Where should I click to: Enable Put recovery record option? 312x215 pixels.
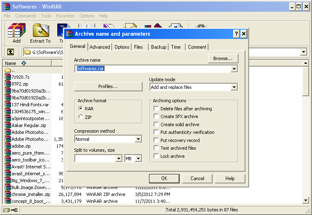(156, 140)
